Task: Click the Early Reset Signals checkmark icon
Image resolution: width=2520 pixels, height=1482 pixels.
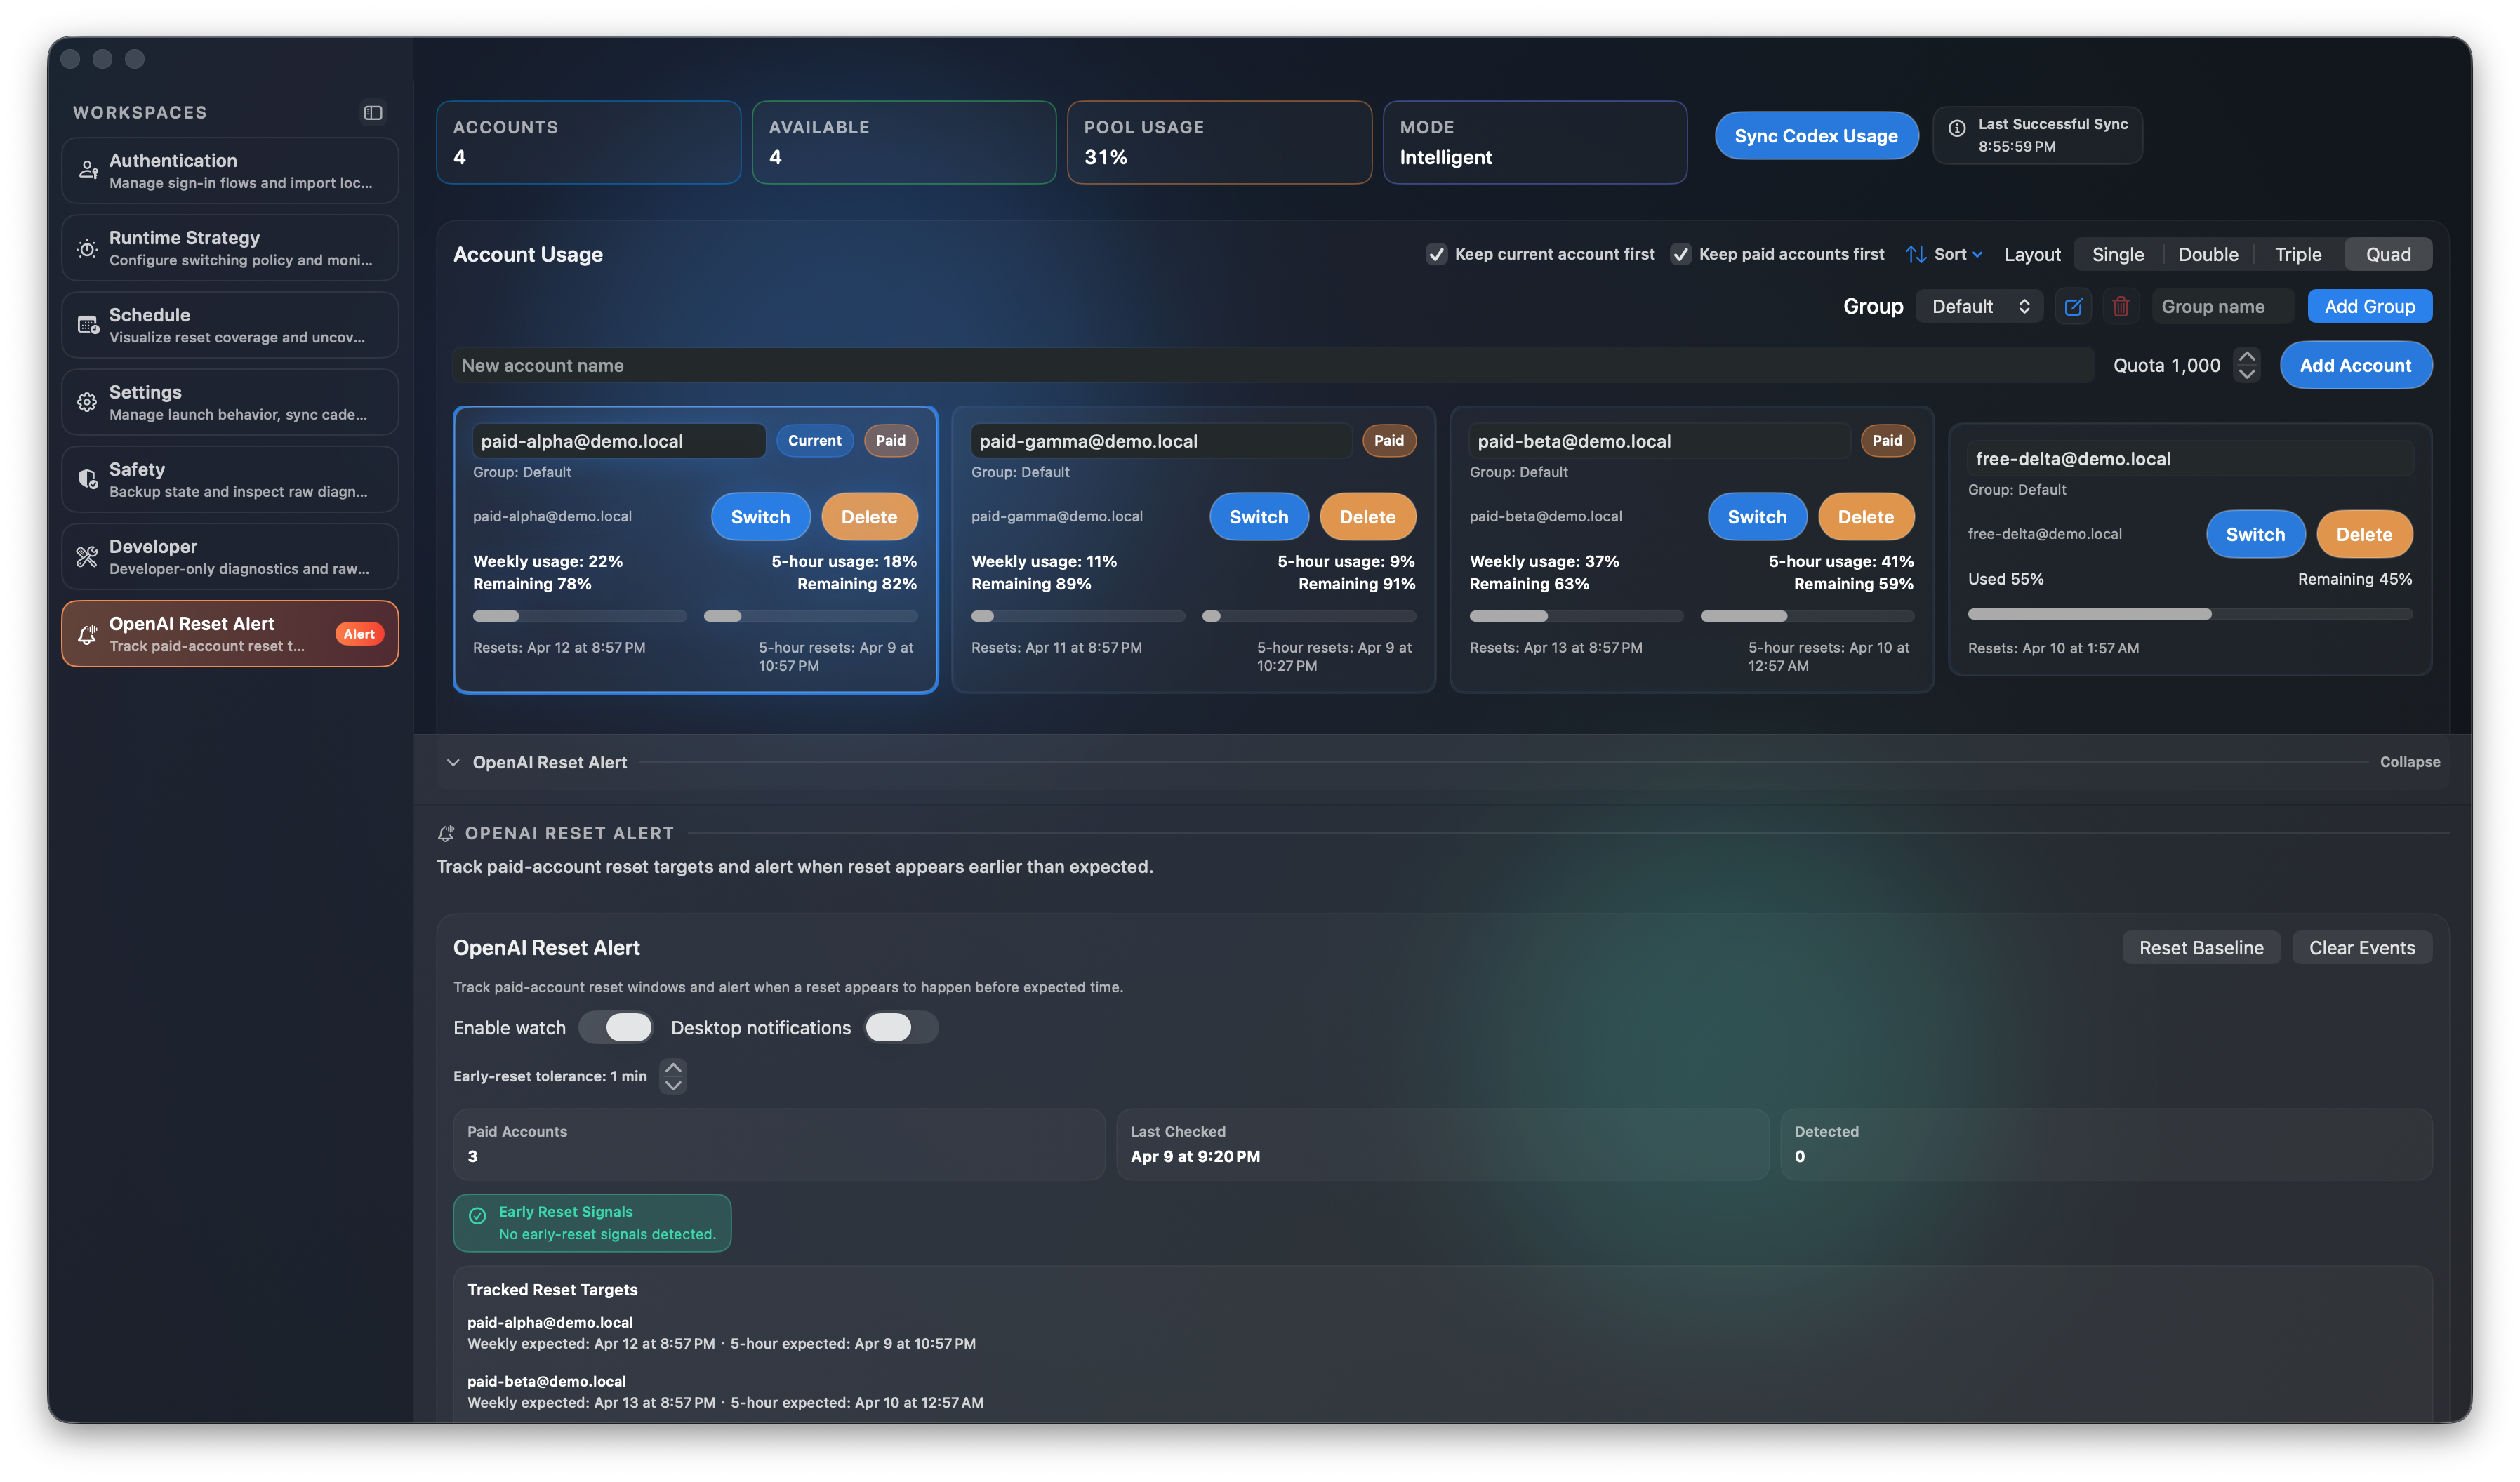Action: point(478,1216)
